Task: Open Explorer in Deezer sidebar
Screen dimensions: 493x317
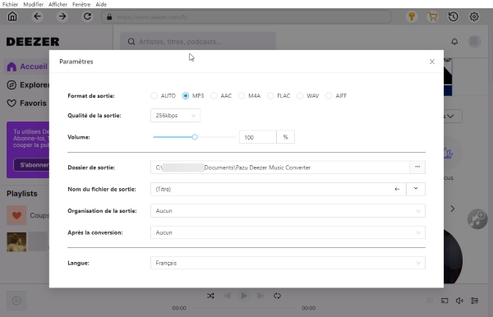Action: [x=28, y=85]
